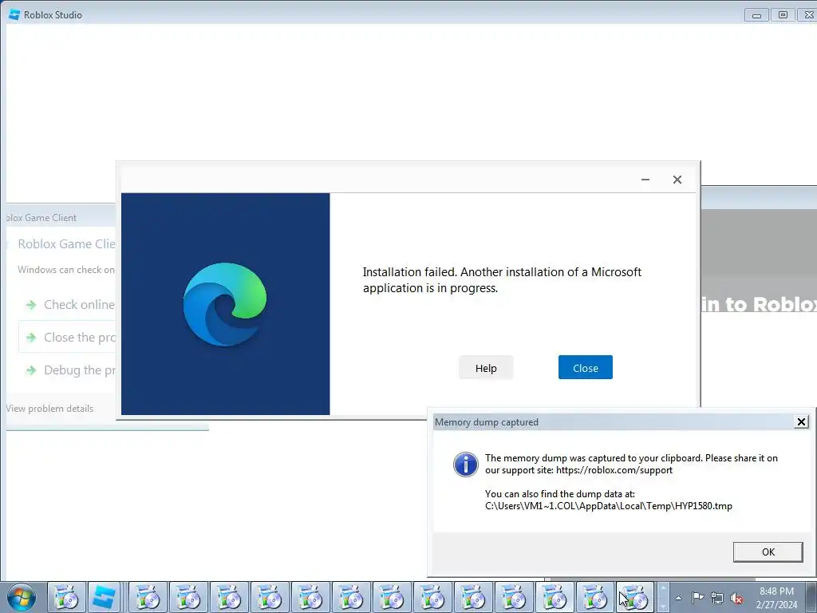This screenshot has width=817, height=613.
Task: Open the clock showing 8:48 PM
Action: [776, 591]
